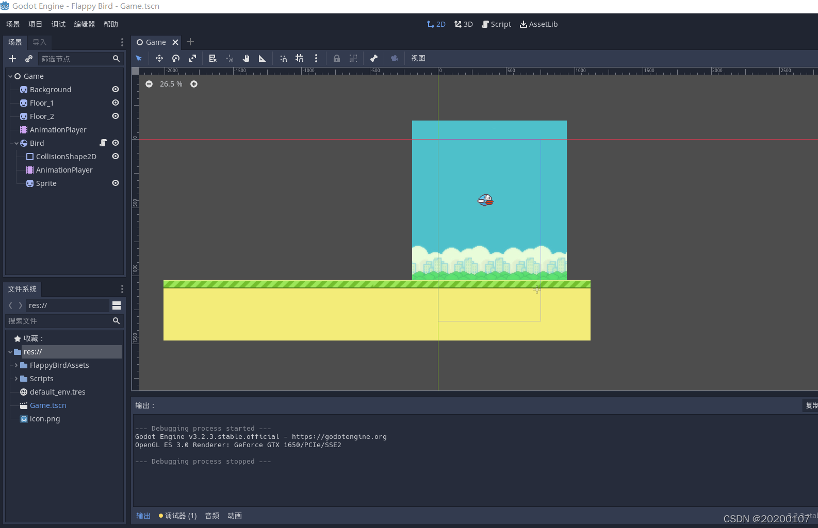Open the 场景 scene menu
818x528 pixels.
pyautogui.click(x=13, y=24)
